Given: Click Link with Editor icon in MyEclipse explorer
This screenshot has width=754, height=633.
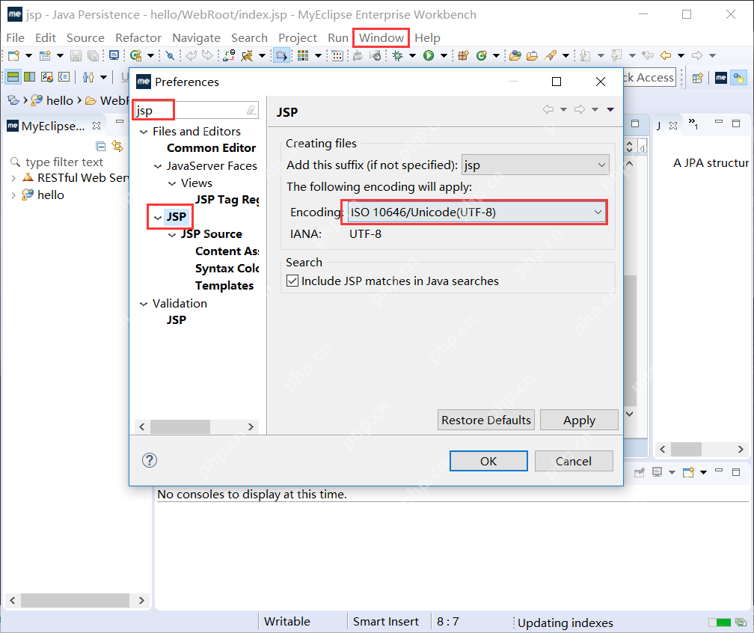Looking at the screenshot, I should pos(117,146).
